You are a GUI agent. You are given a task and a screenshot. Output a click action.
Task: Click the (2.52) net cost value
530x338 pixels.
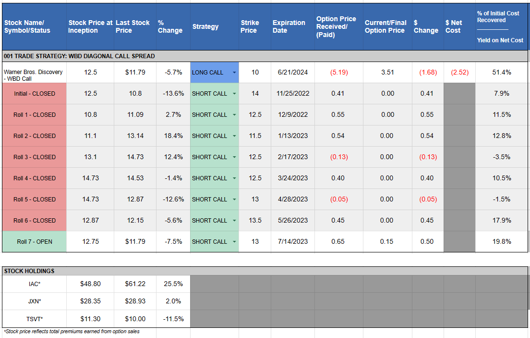(x=459, y=73)
